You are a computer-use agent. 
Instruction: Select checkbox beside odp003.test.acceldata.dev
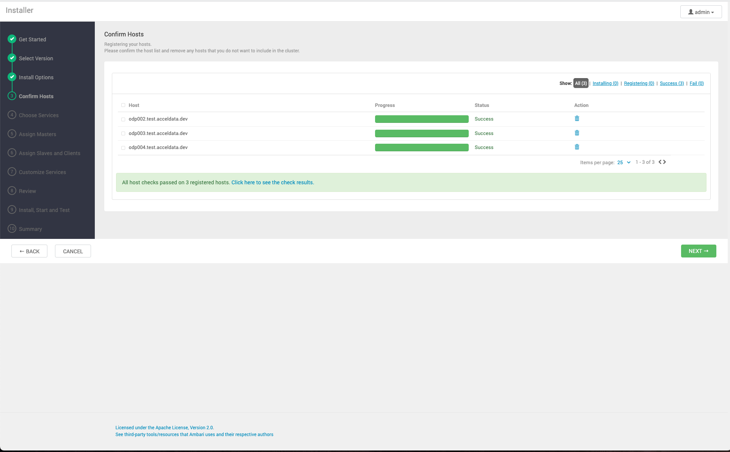tap(123, 133)
